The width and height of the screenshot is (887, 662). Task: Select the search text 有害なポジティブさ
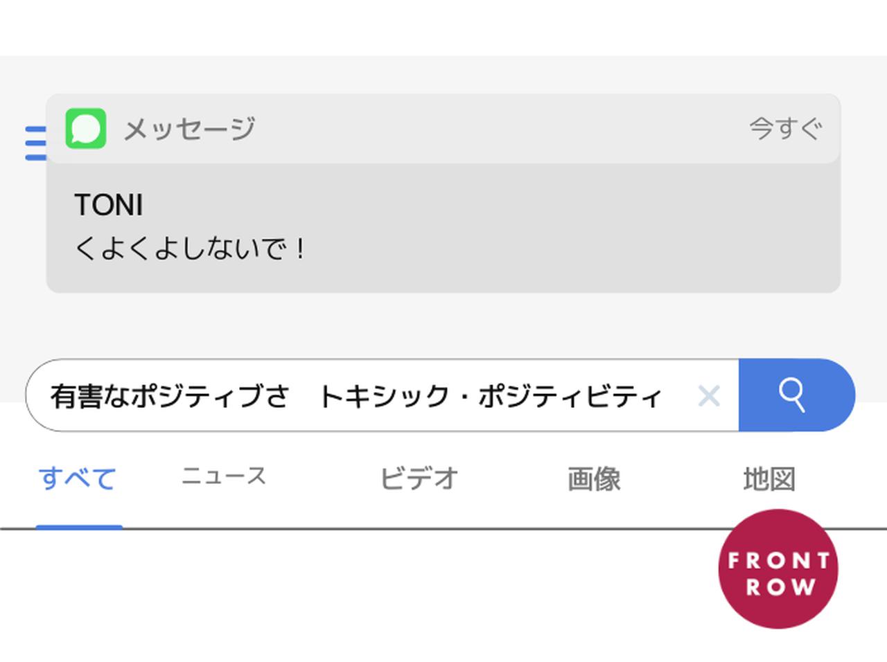tap(170, 395)
